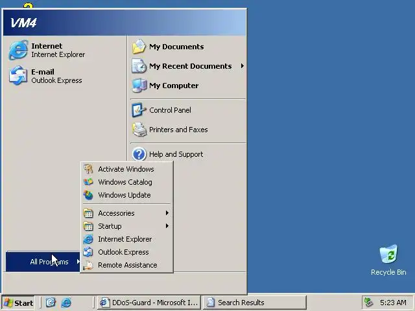
Task: Click the Windows Catalog icon
Action: [x=88, y=182]
